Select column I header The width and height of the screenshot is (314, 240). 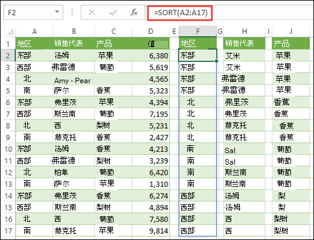(x=269, y=31)
